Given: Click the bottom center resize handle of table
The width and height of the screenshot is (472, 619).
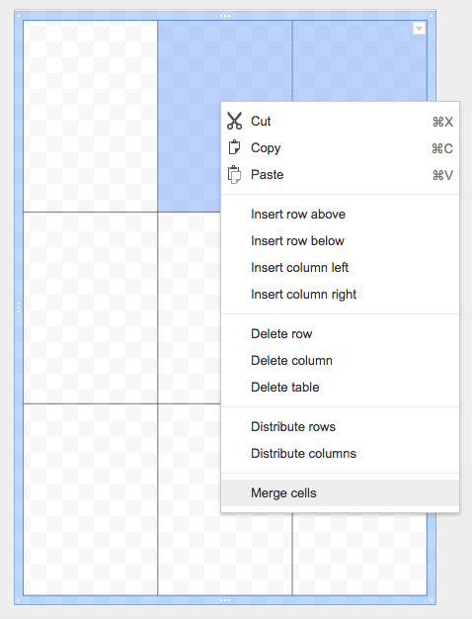Looking at the screenshot, I should point(225,600).
